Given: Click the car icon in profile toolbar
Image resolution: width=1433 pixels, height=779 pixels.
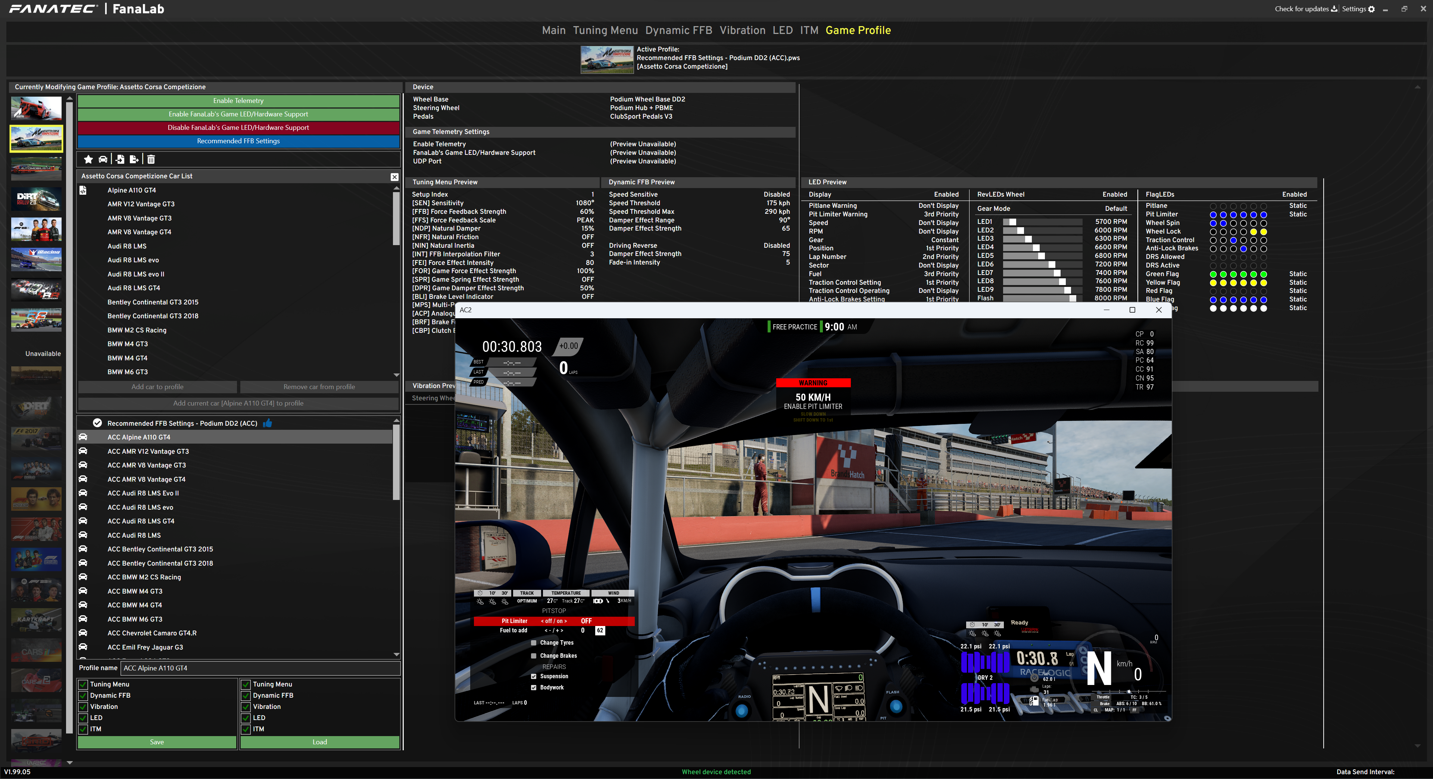Looking at the screenshot, I should pyautogui.click(x=103, y=160).
